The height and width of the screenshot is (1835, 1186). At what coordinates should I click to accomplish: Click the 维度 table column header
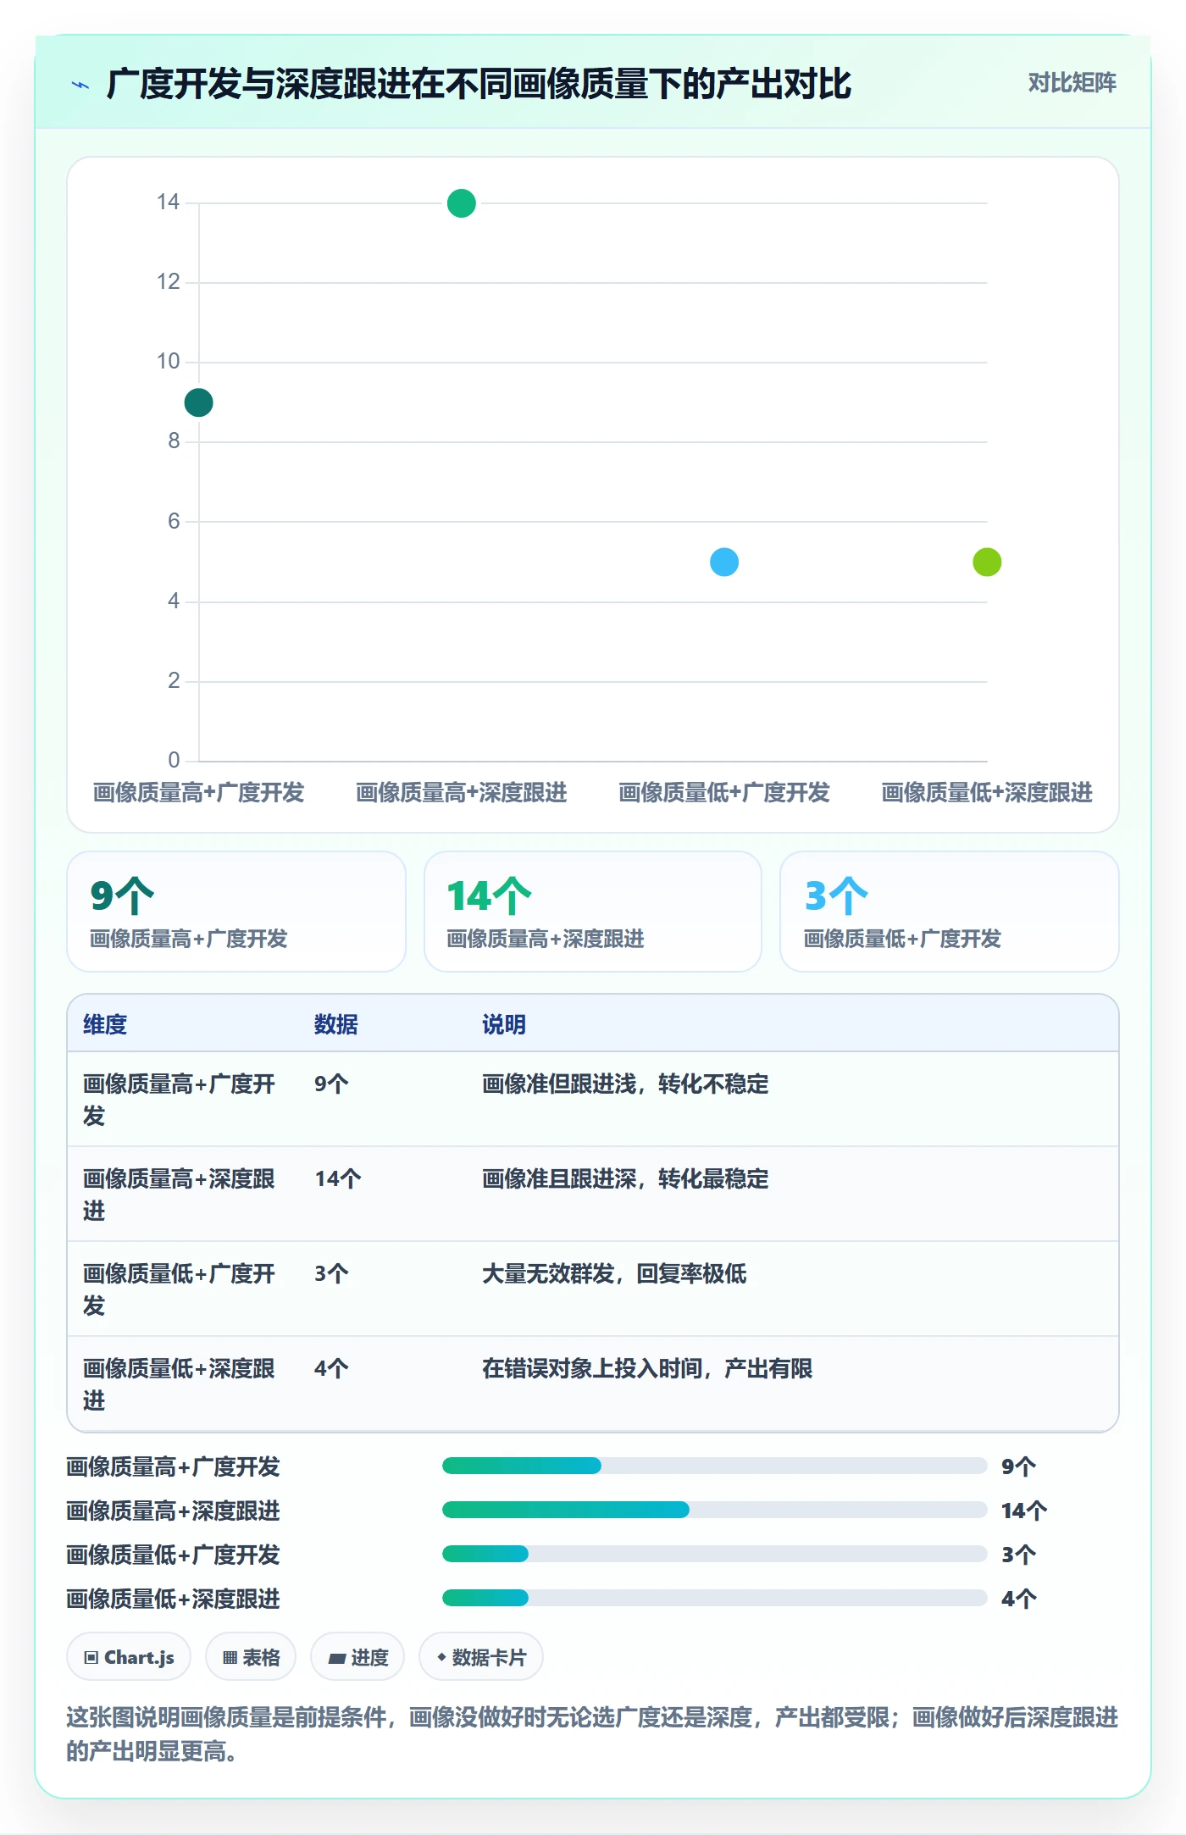pos(105,1024)
